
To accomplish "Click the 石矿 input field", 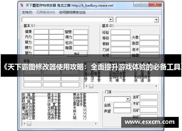I will point(149,110).
